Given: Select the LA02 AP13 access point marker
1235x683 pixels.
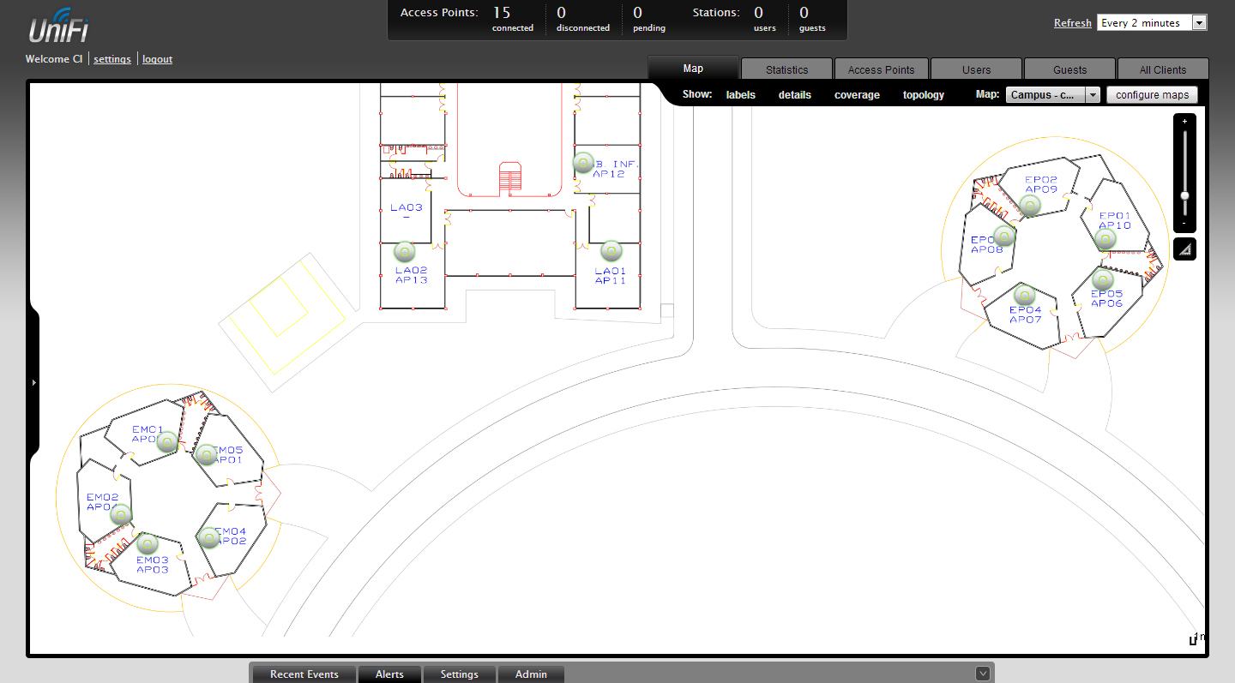Looking at the screenshot, I should [x=404, y=252].
